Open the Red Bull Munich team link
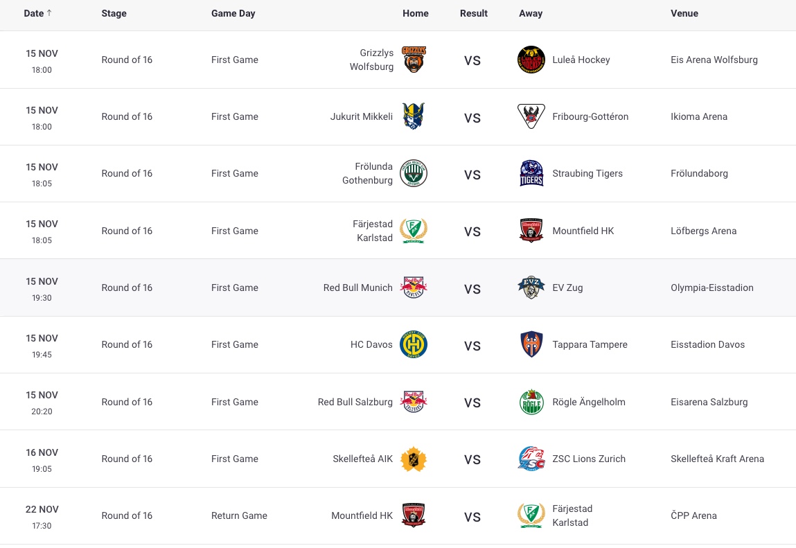796x548 pixels. (357, 288)
